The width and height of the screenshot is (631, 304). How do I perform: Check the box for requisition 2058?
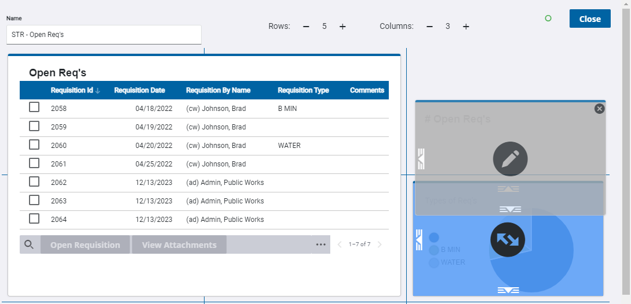(34, 107)
